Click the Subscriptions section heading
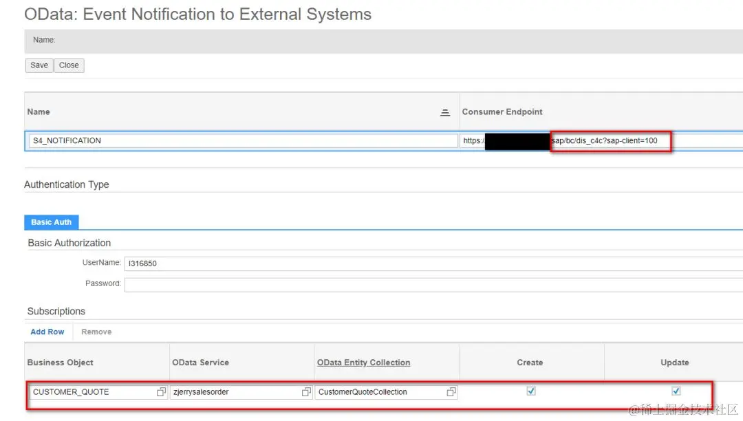 click(x=56, y=311)
